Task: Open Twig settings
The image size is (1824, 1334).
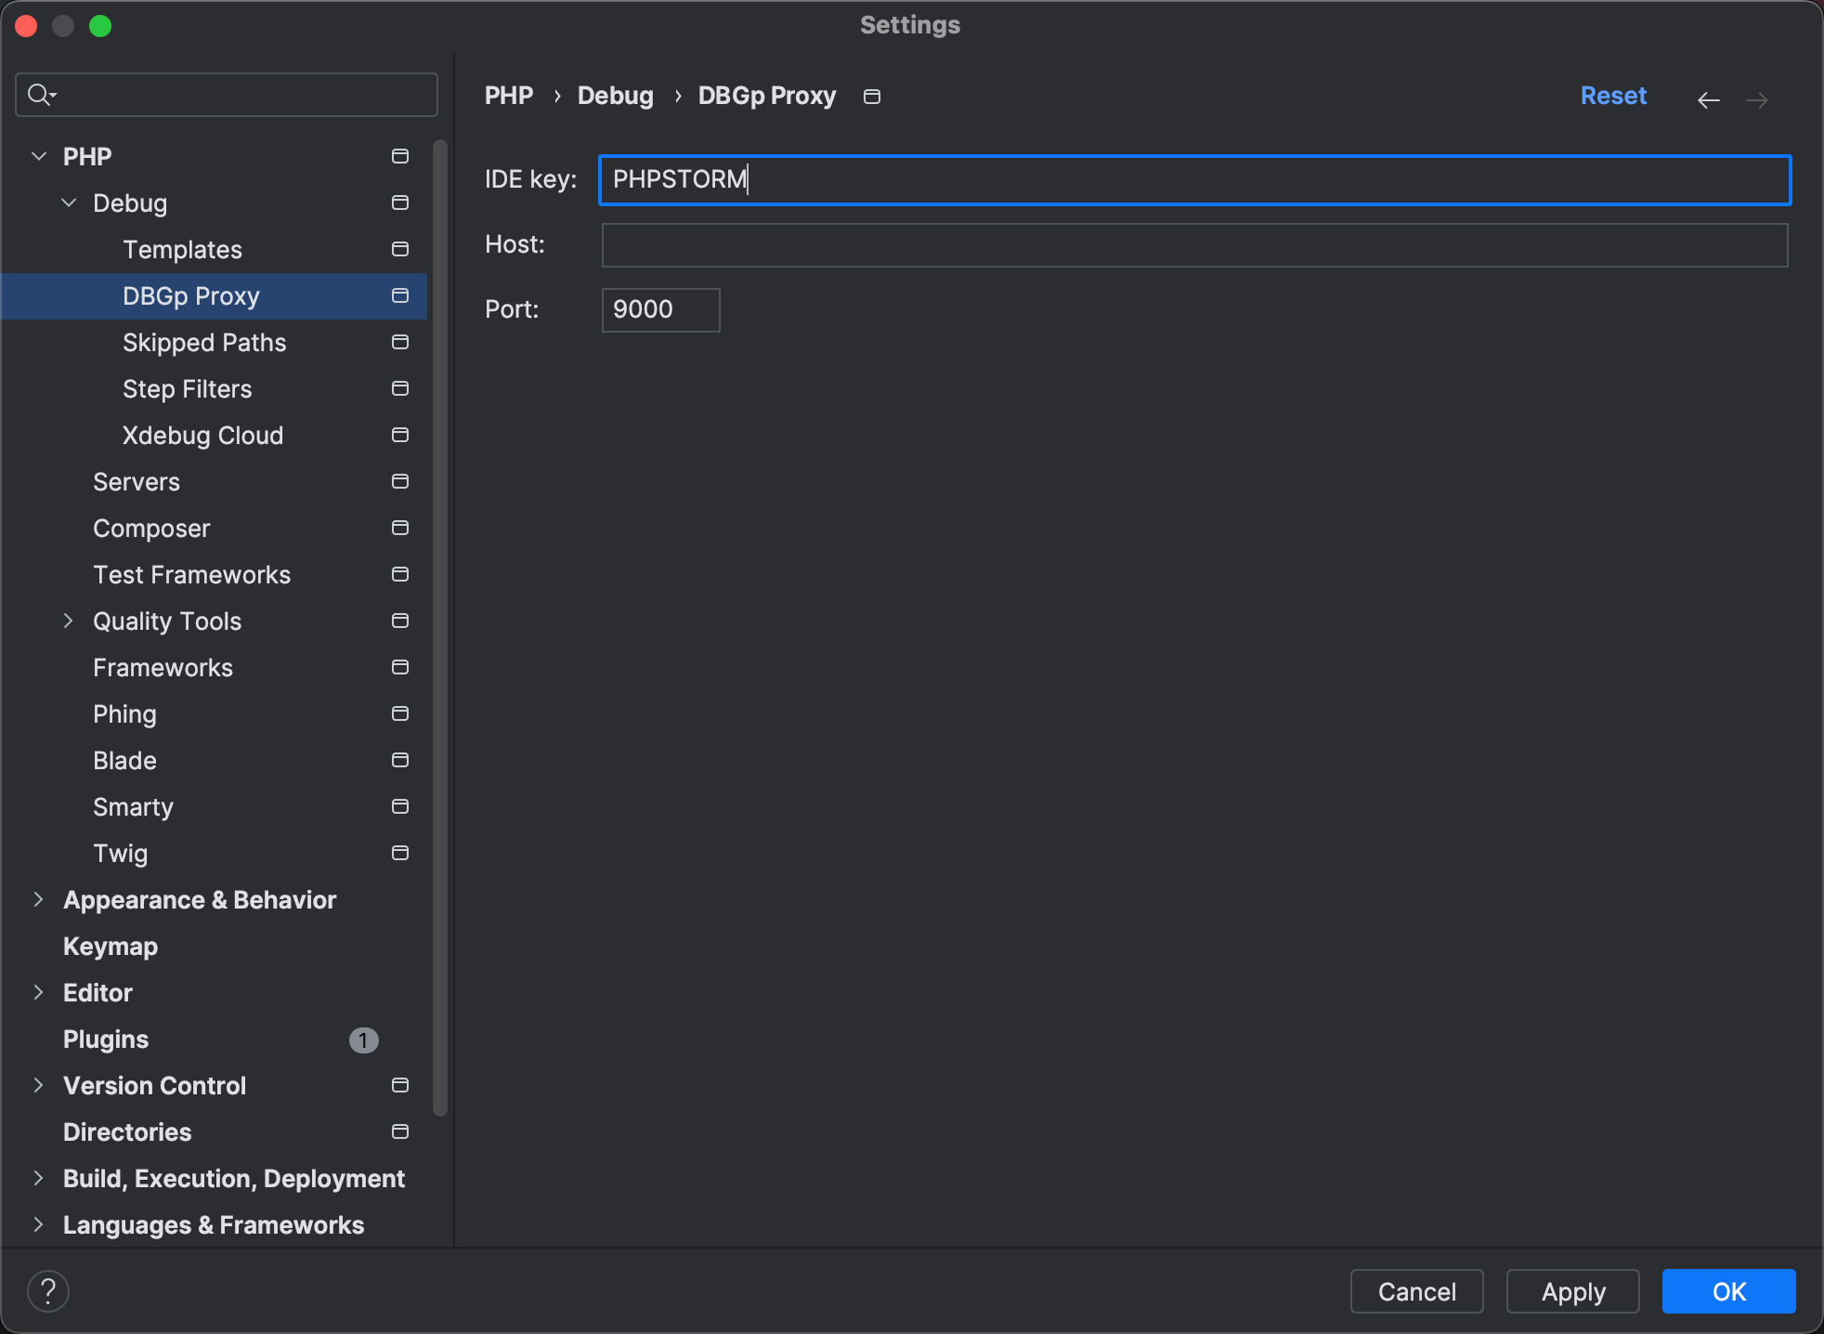Action: point(121,853)
